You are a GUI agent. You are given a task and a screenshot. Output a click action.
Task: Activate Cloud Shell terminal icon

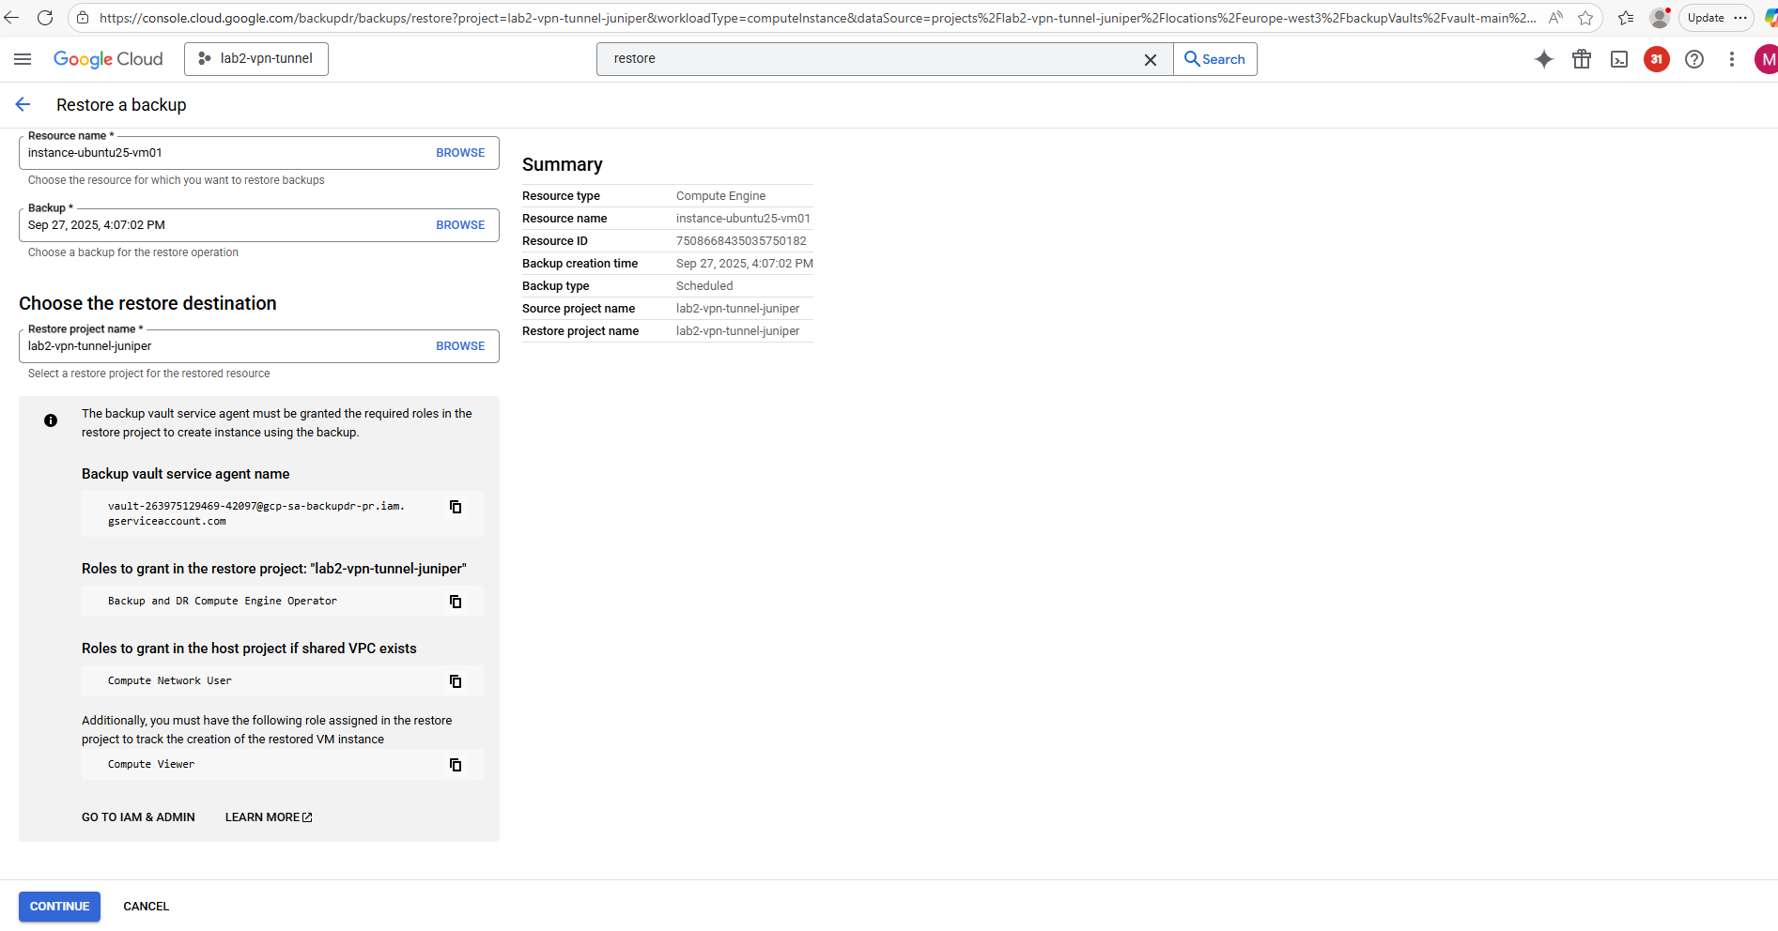point(1619,59)
